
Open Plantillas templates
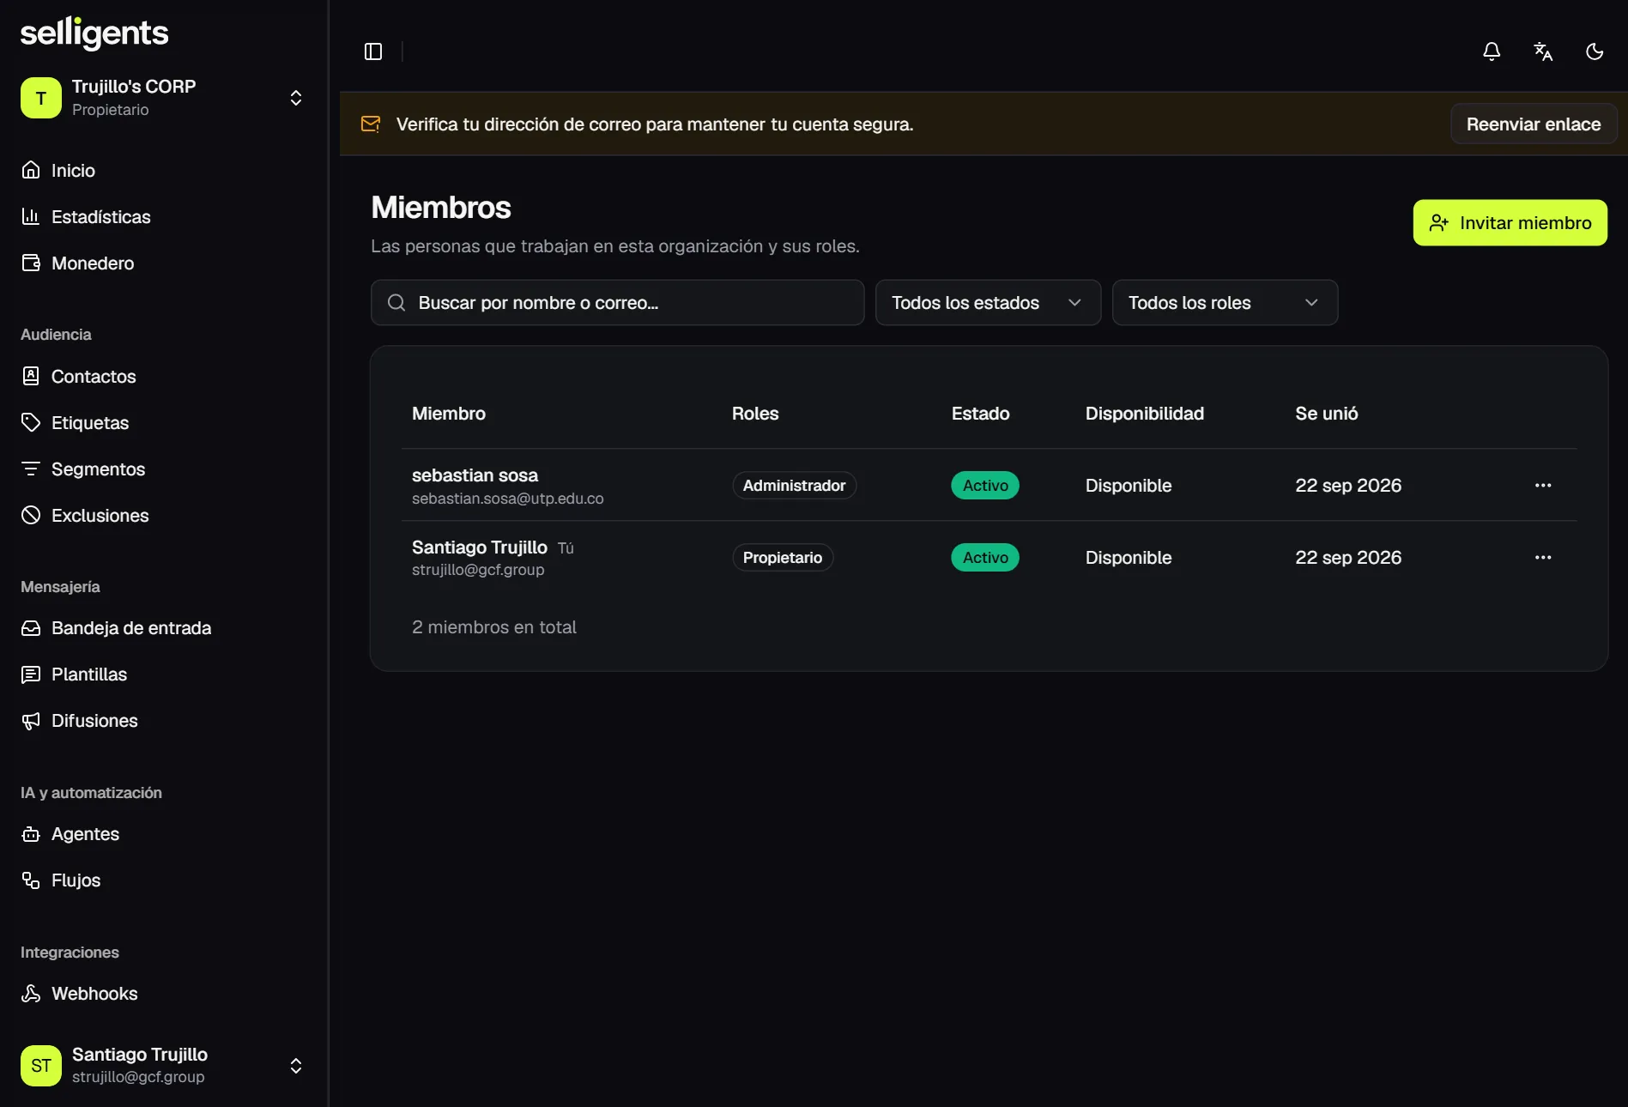point(164,674)
